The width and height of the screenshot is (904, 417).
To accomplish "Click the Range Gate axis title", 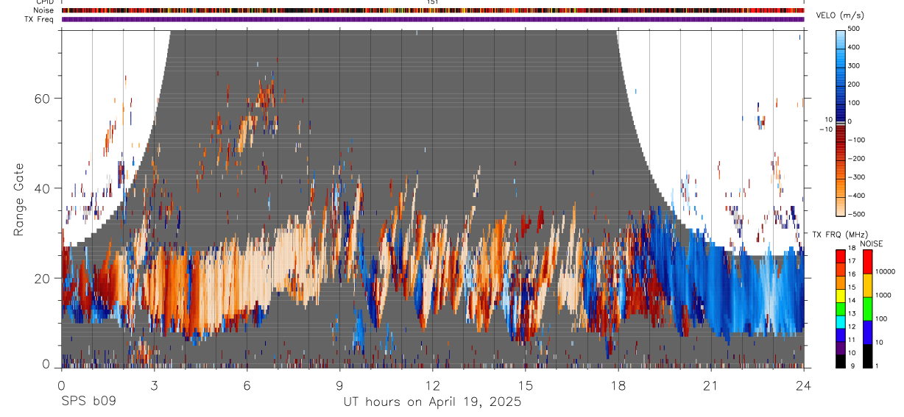I will click(20, 199).
